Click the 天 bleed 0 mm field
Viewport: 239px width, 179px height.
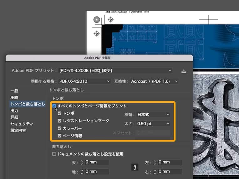pyautogui.click(x=96, y=162)
